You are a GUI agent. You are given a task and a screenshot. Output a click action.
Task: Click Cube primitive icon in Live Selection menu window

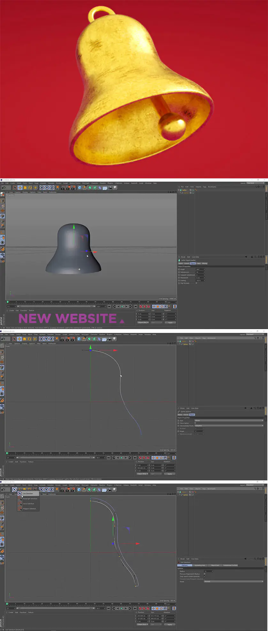click(79, 489)
